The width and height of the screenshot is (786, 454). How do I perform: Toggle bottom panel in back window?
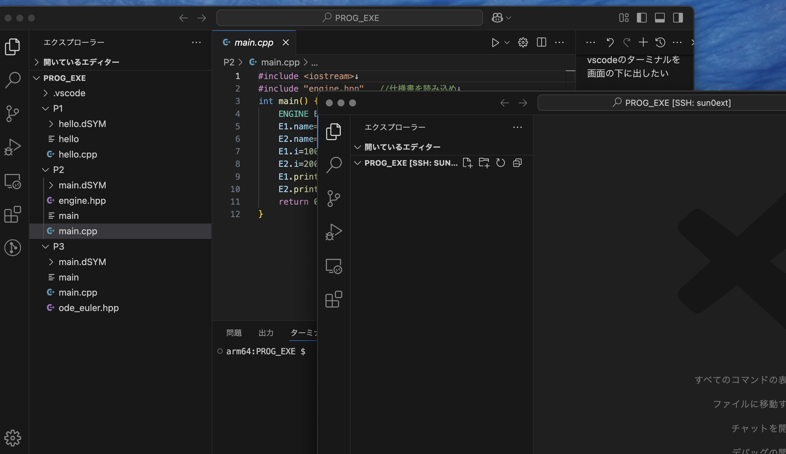[x=660, y=18]
